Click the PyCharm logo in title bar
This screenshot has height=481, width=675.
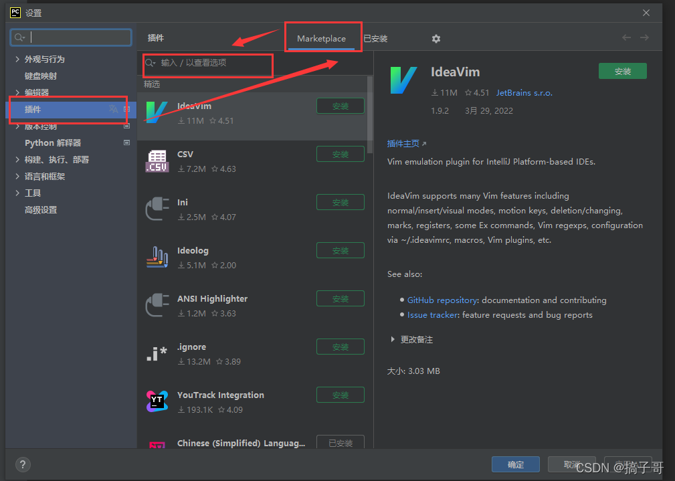click(x=15, y=13)
